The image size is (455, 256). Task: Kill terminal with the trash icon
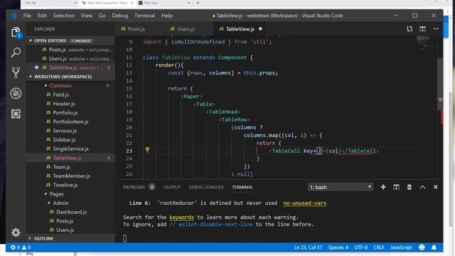click(x=409, y=187)
